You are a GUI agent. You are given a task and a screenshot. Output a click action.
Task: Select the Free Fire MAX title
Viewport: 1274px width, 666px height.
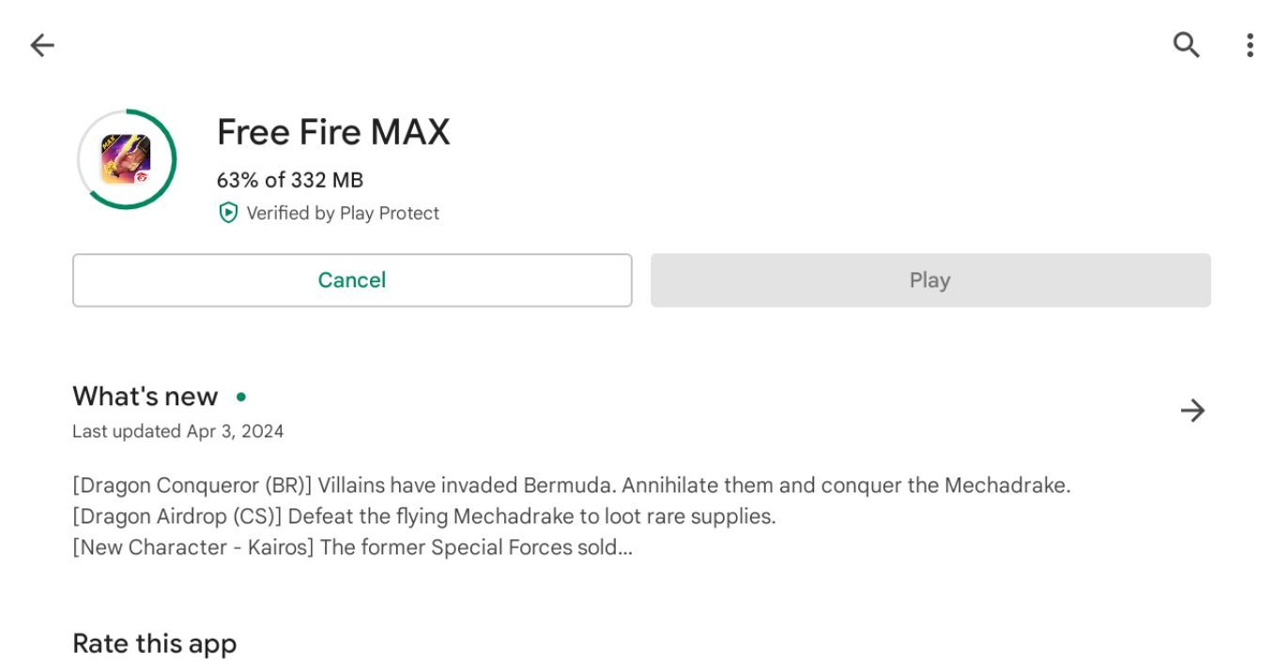click(333, 132)
